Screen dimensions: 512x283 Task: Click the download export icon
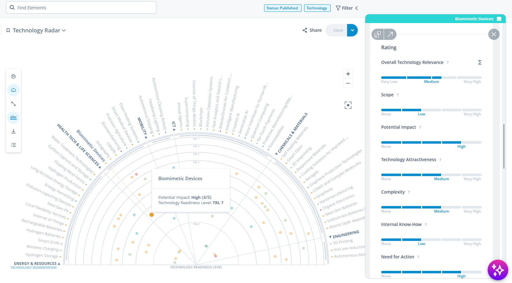[13, 131]
